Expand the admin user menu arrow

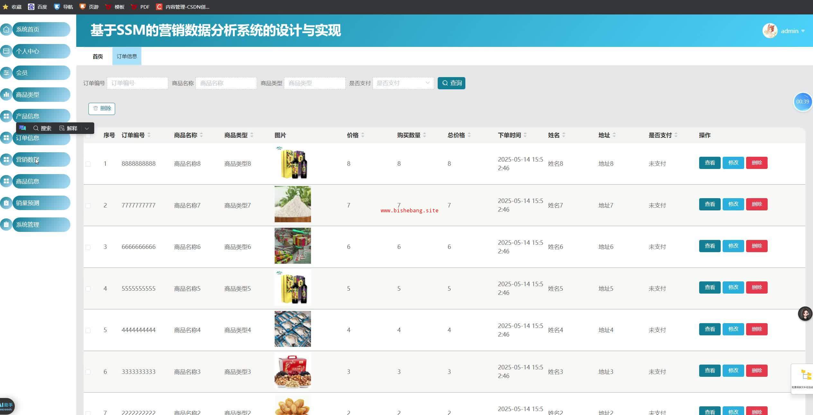[803, 31]
